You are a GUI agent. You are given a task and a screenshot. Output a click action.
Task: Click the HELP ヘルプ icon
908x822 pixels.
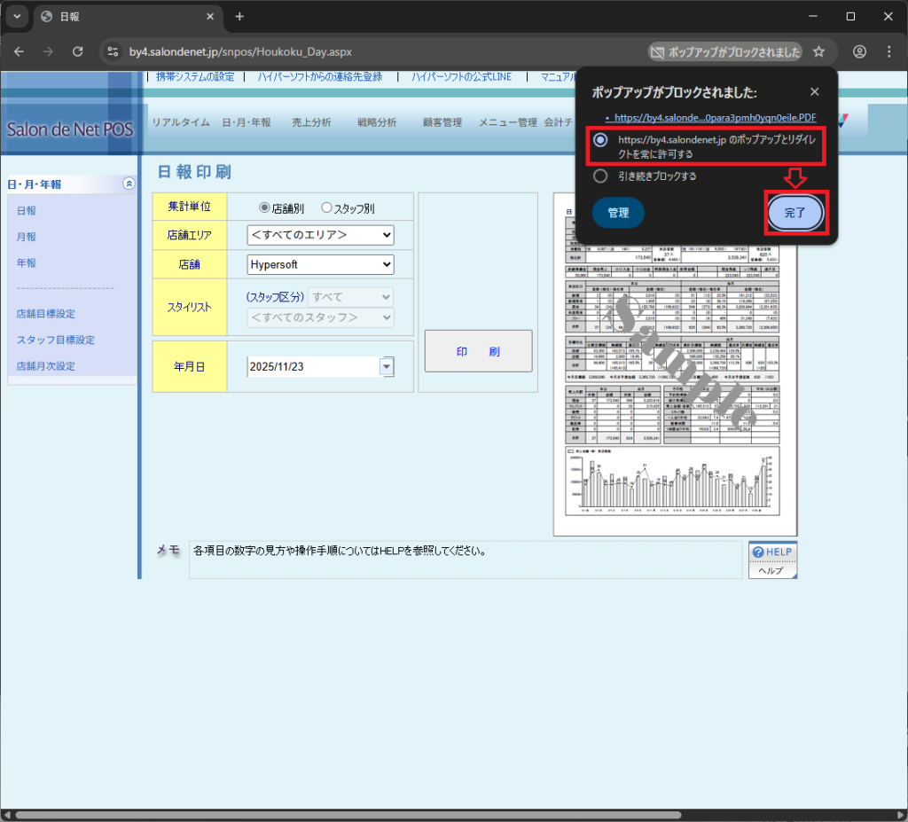tap(772, 560)
